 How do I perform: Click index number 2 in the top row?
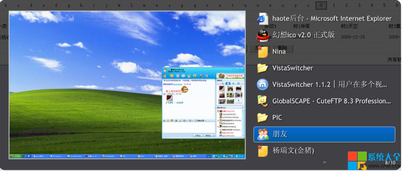(x=346, y=6)
